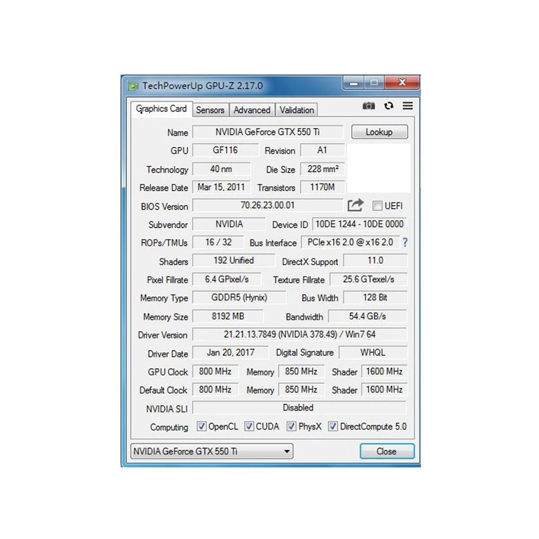Minimize the GPU-Z window
This screenshot has height=539, width=539.
tap(354, 83)
